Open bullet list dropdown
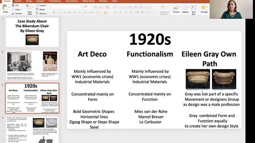The height and width of the screenshot is (143, 255). 118,7
